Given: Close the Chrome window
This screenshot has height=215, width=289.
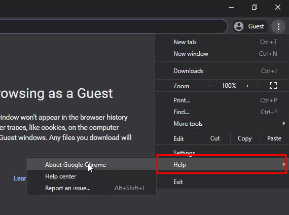Looking at the screenshot, I should click(277, 8).
